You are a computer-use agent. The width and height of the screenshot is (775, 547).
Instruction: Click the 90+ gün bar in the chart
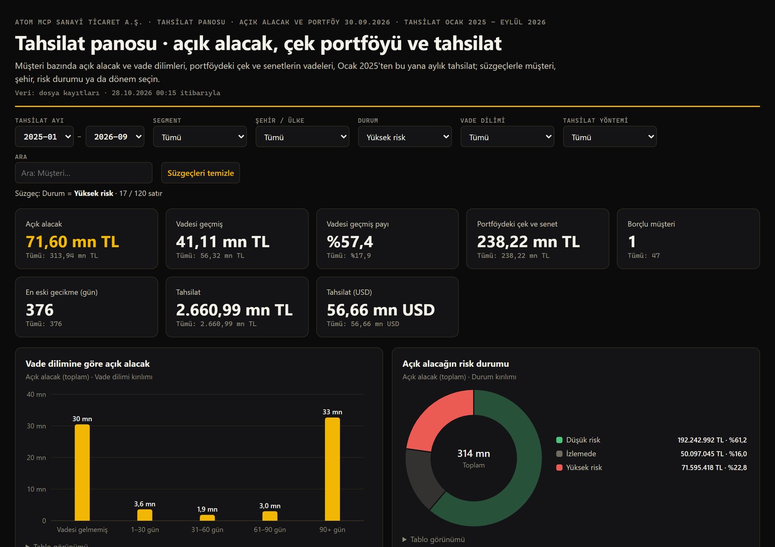[332, 469]
